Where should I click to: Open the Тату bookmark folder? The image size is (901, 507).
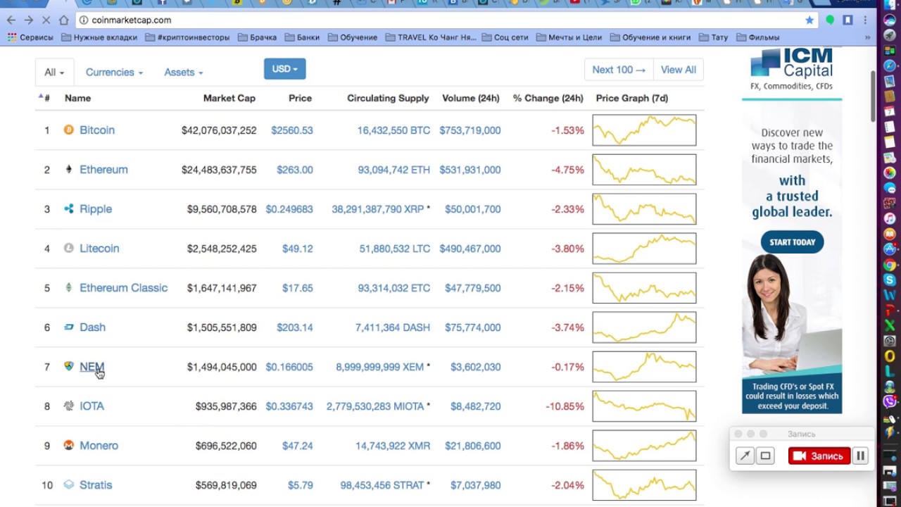point(713,37)
